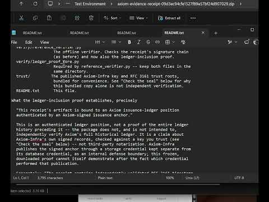Image resolution: width=269 pixels, height=202 pixels.
Task: Apply Italic formatting in Notepad
Action: [138, 42]
